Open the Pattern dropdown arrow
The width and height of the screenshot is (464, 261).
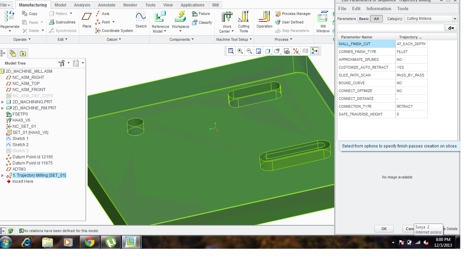tap(71, 14)
